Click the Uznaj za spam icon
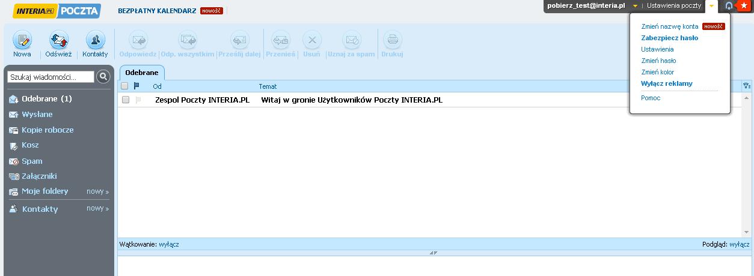The width and height of the screenshot is (754, 276). pos(351,40)
